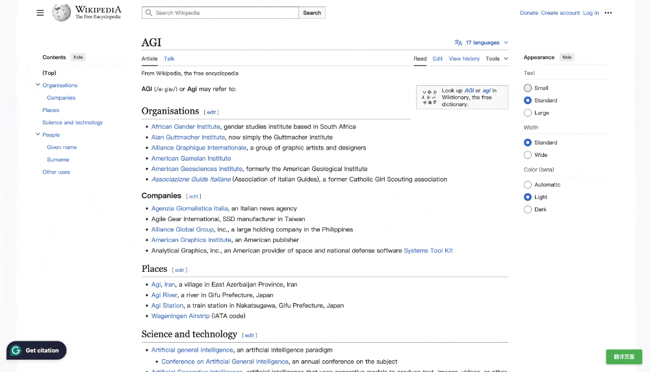Click the Donate link

click(529, 13)
